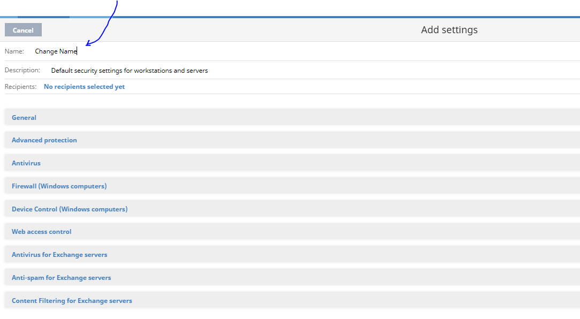Viewport: 580px width, 319px height.
Task: Open Content Filtering for Exchange servers section
Action: coord(292,300)
